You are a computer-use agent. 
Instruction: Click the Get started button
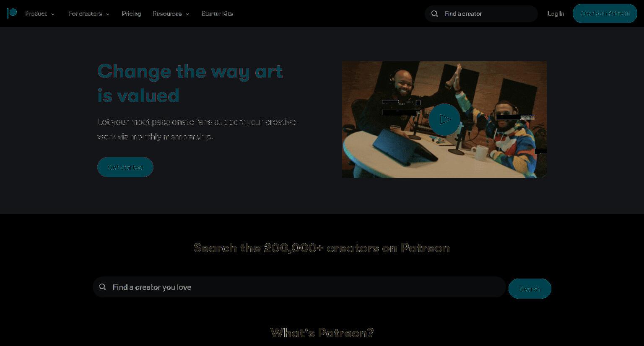point(125,167)
